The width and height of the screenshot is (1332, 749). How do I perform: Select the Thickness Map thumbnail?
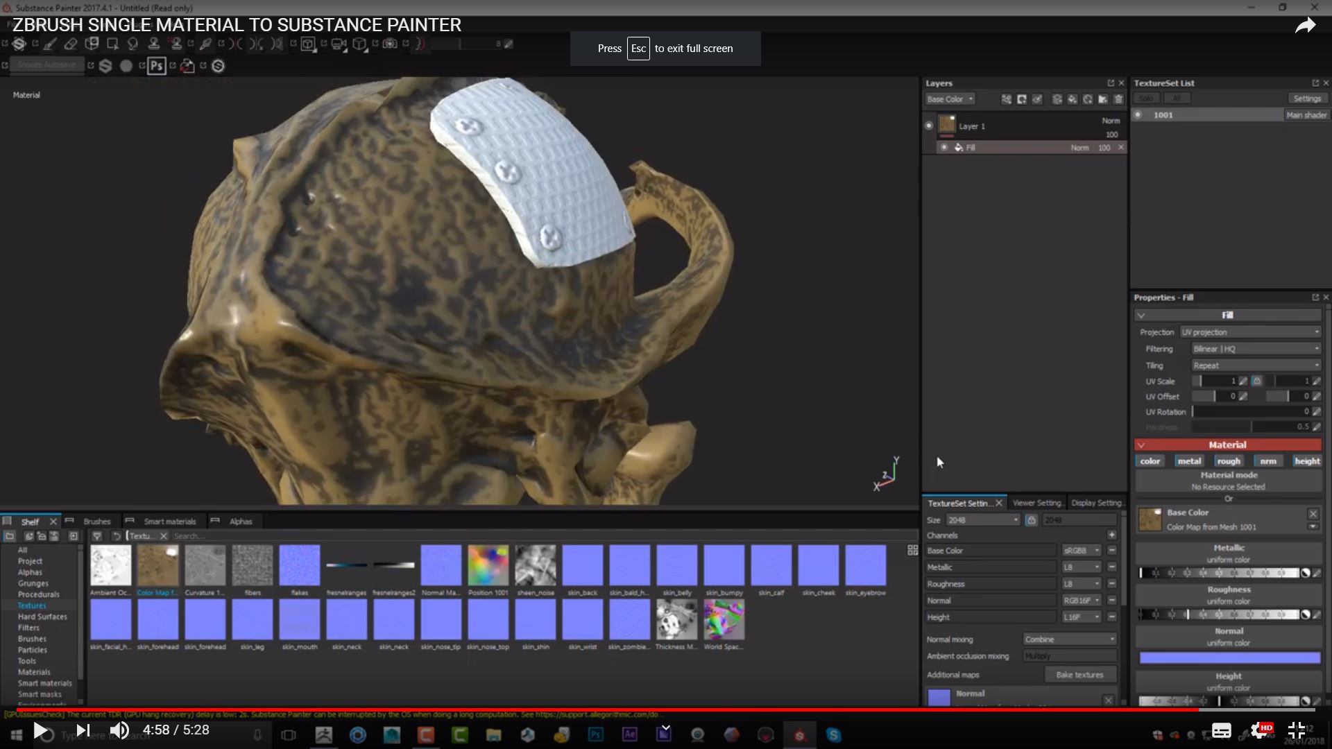[676, 619]
